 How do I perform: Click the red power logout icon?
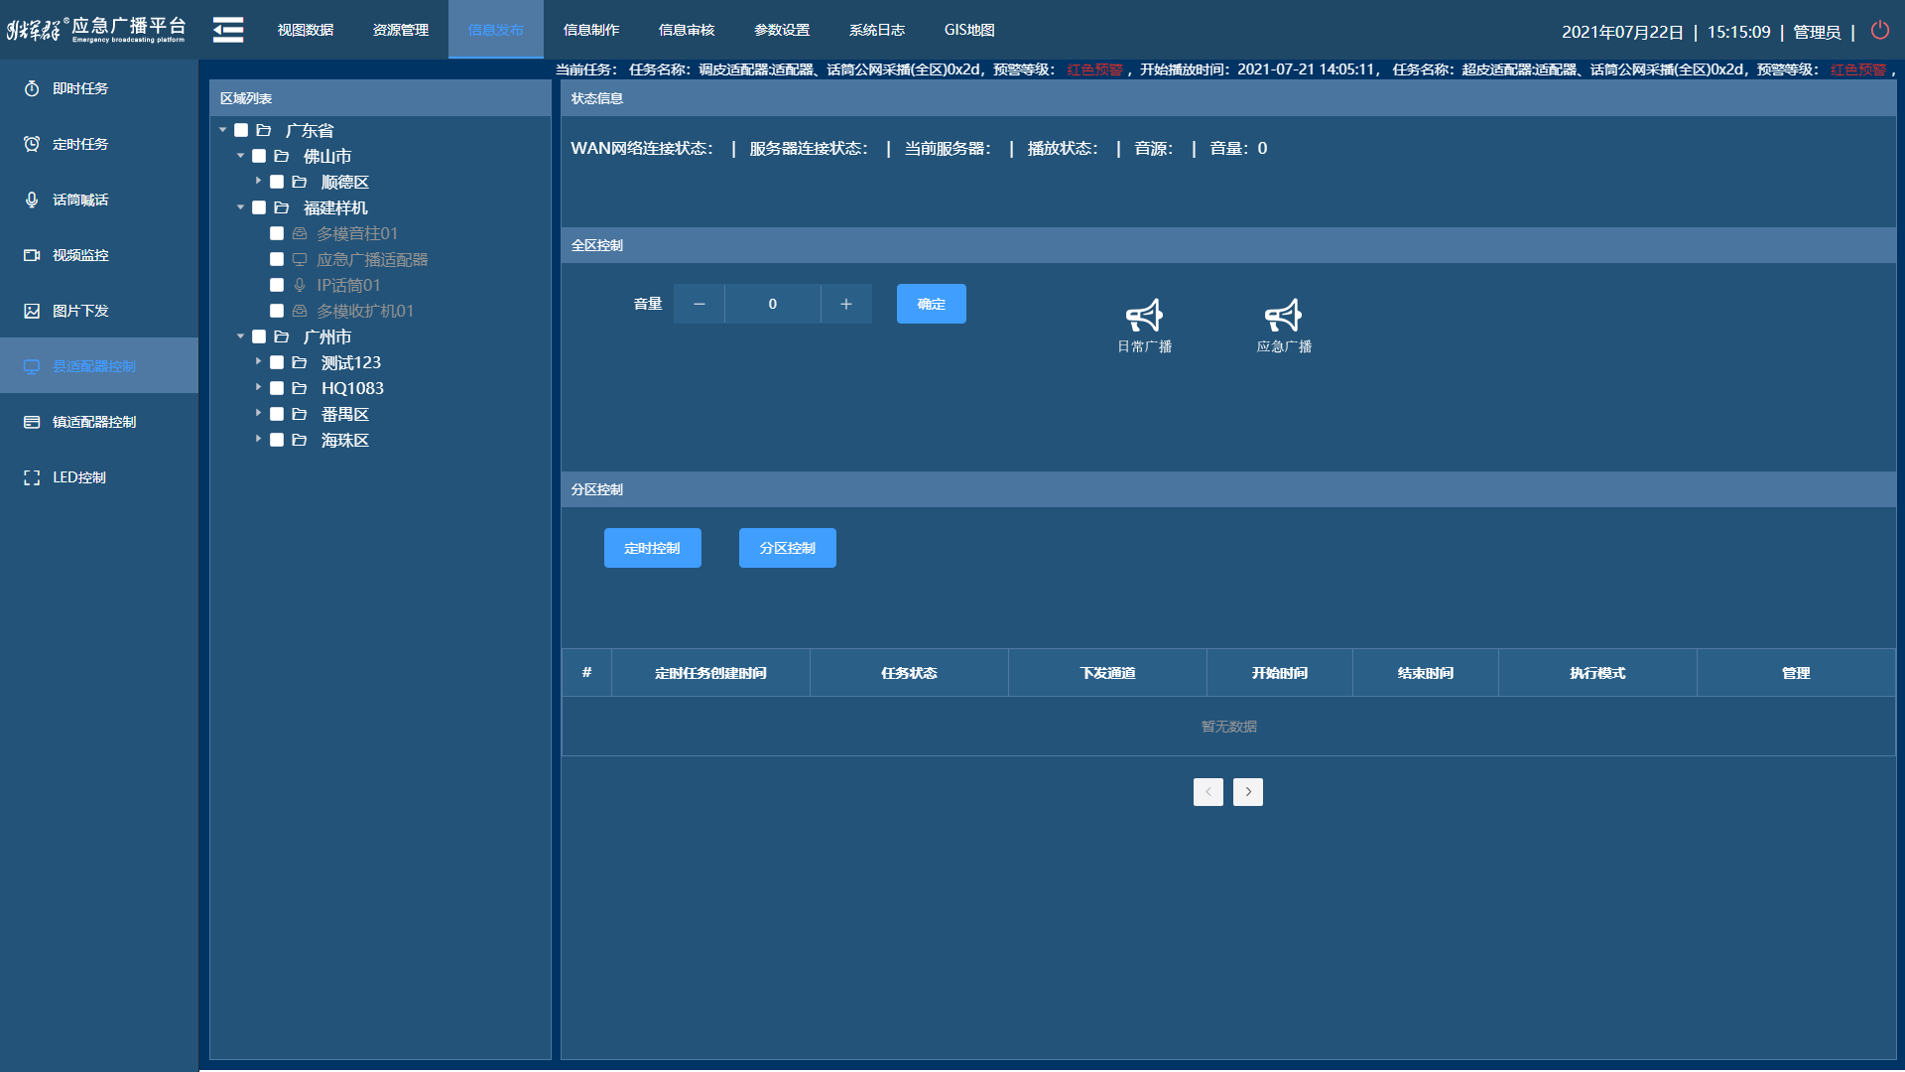[x=1879, y=31]
